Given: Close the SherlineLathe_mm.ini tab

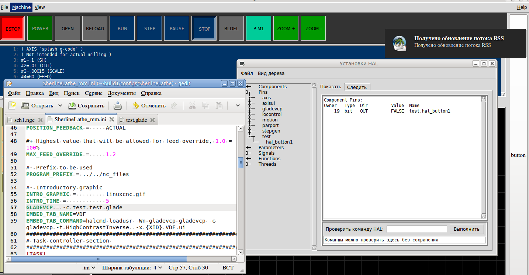Looking at the screenshot, I should click(x=112, y=120).
